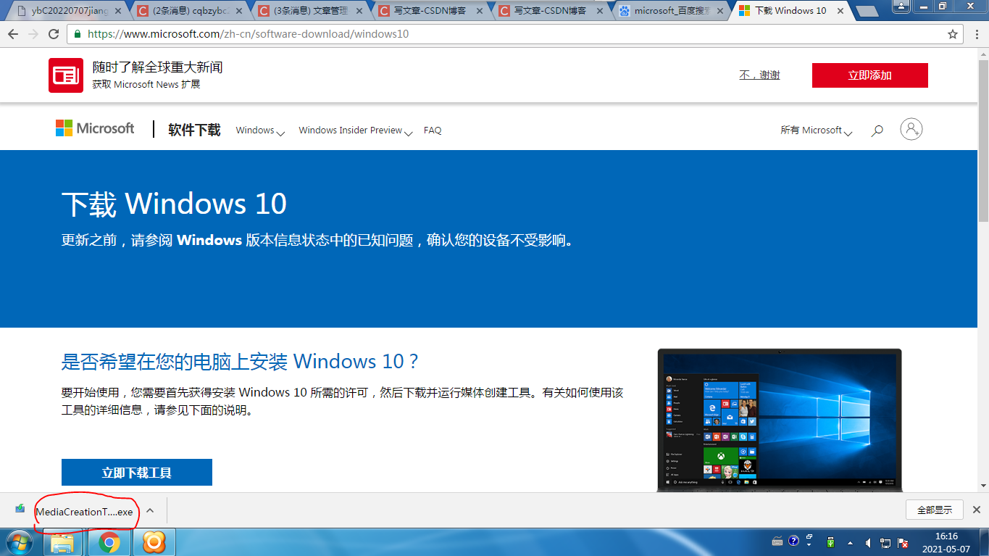This screenshot has height=556, width=989.
Task: Click the Microsoft logo
Action: coord(95,128)
